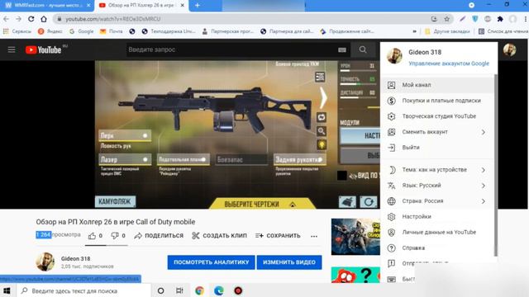This screenshot has width=529, height=297.
Task: Save video with Сохранить
Action: click(278, 236)
